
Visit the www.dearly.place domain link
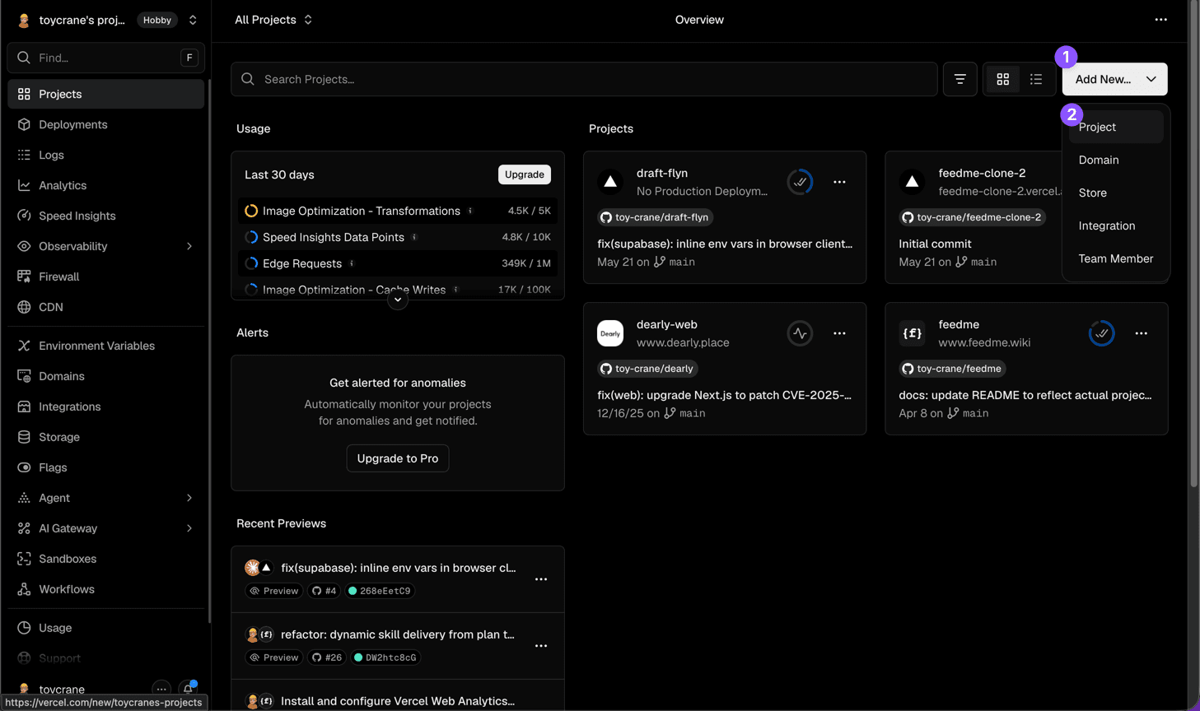[683, 342]
